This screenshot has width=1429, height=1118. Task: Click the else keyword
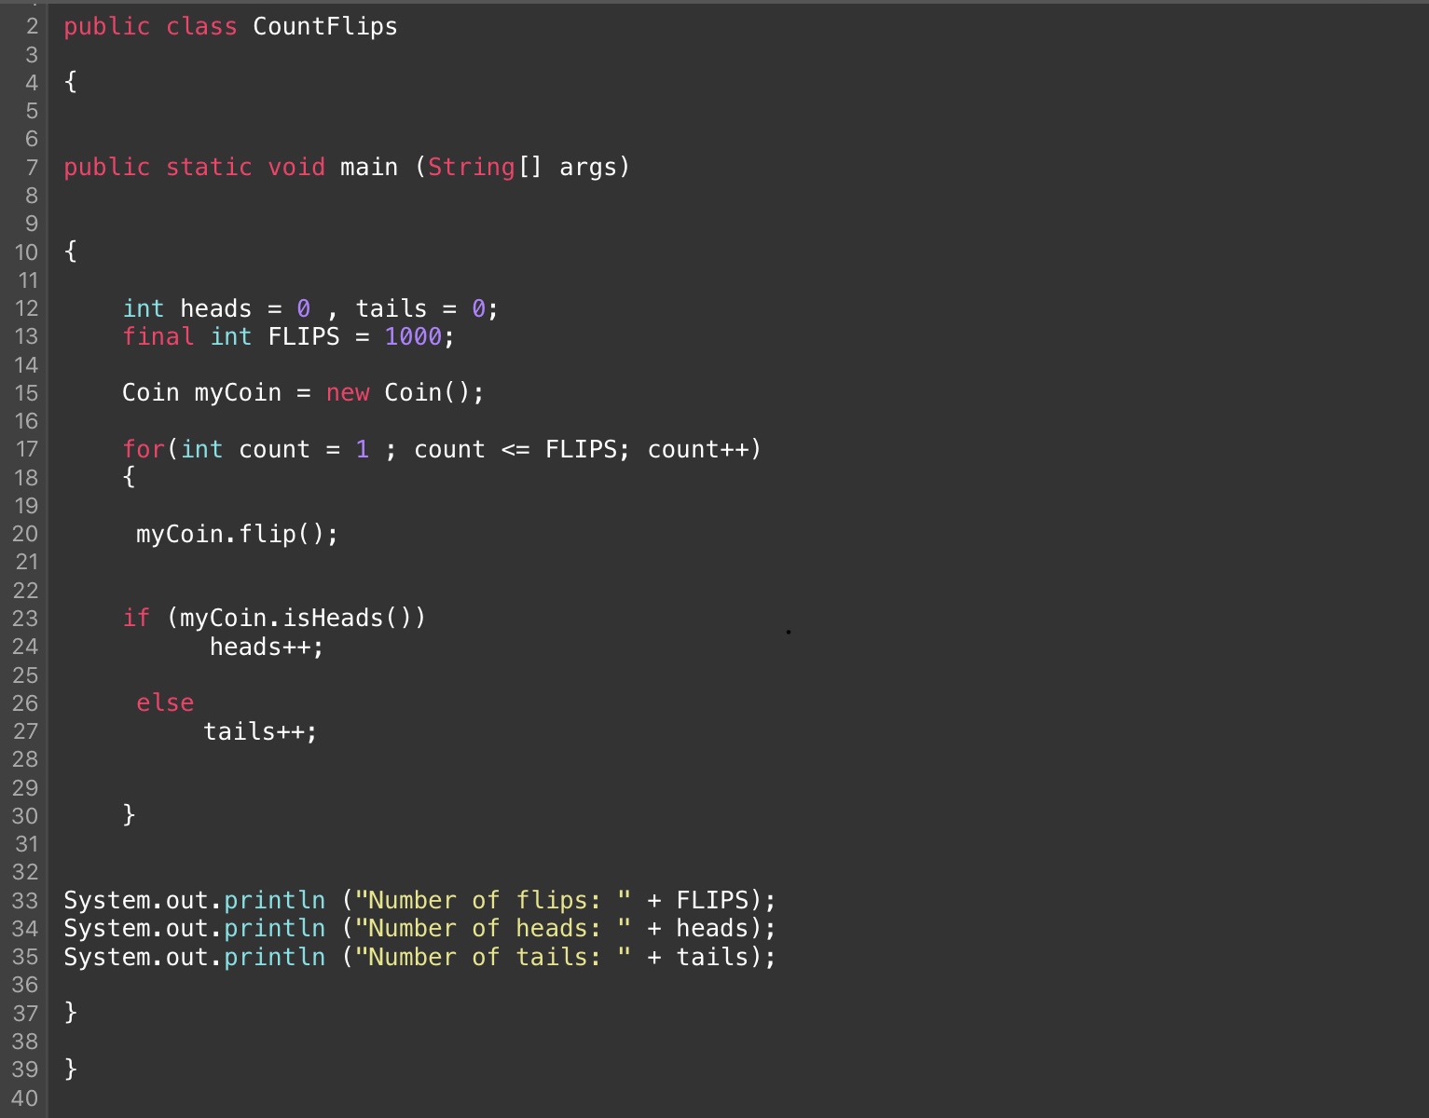tap(165, 703)
